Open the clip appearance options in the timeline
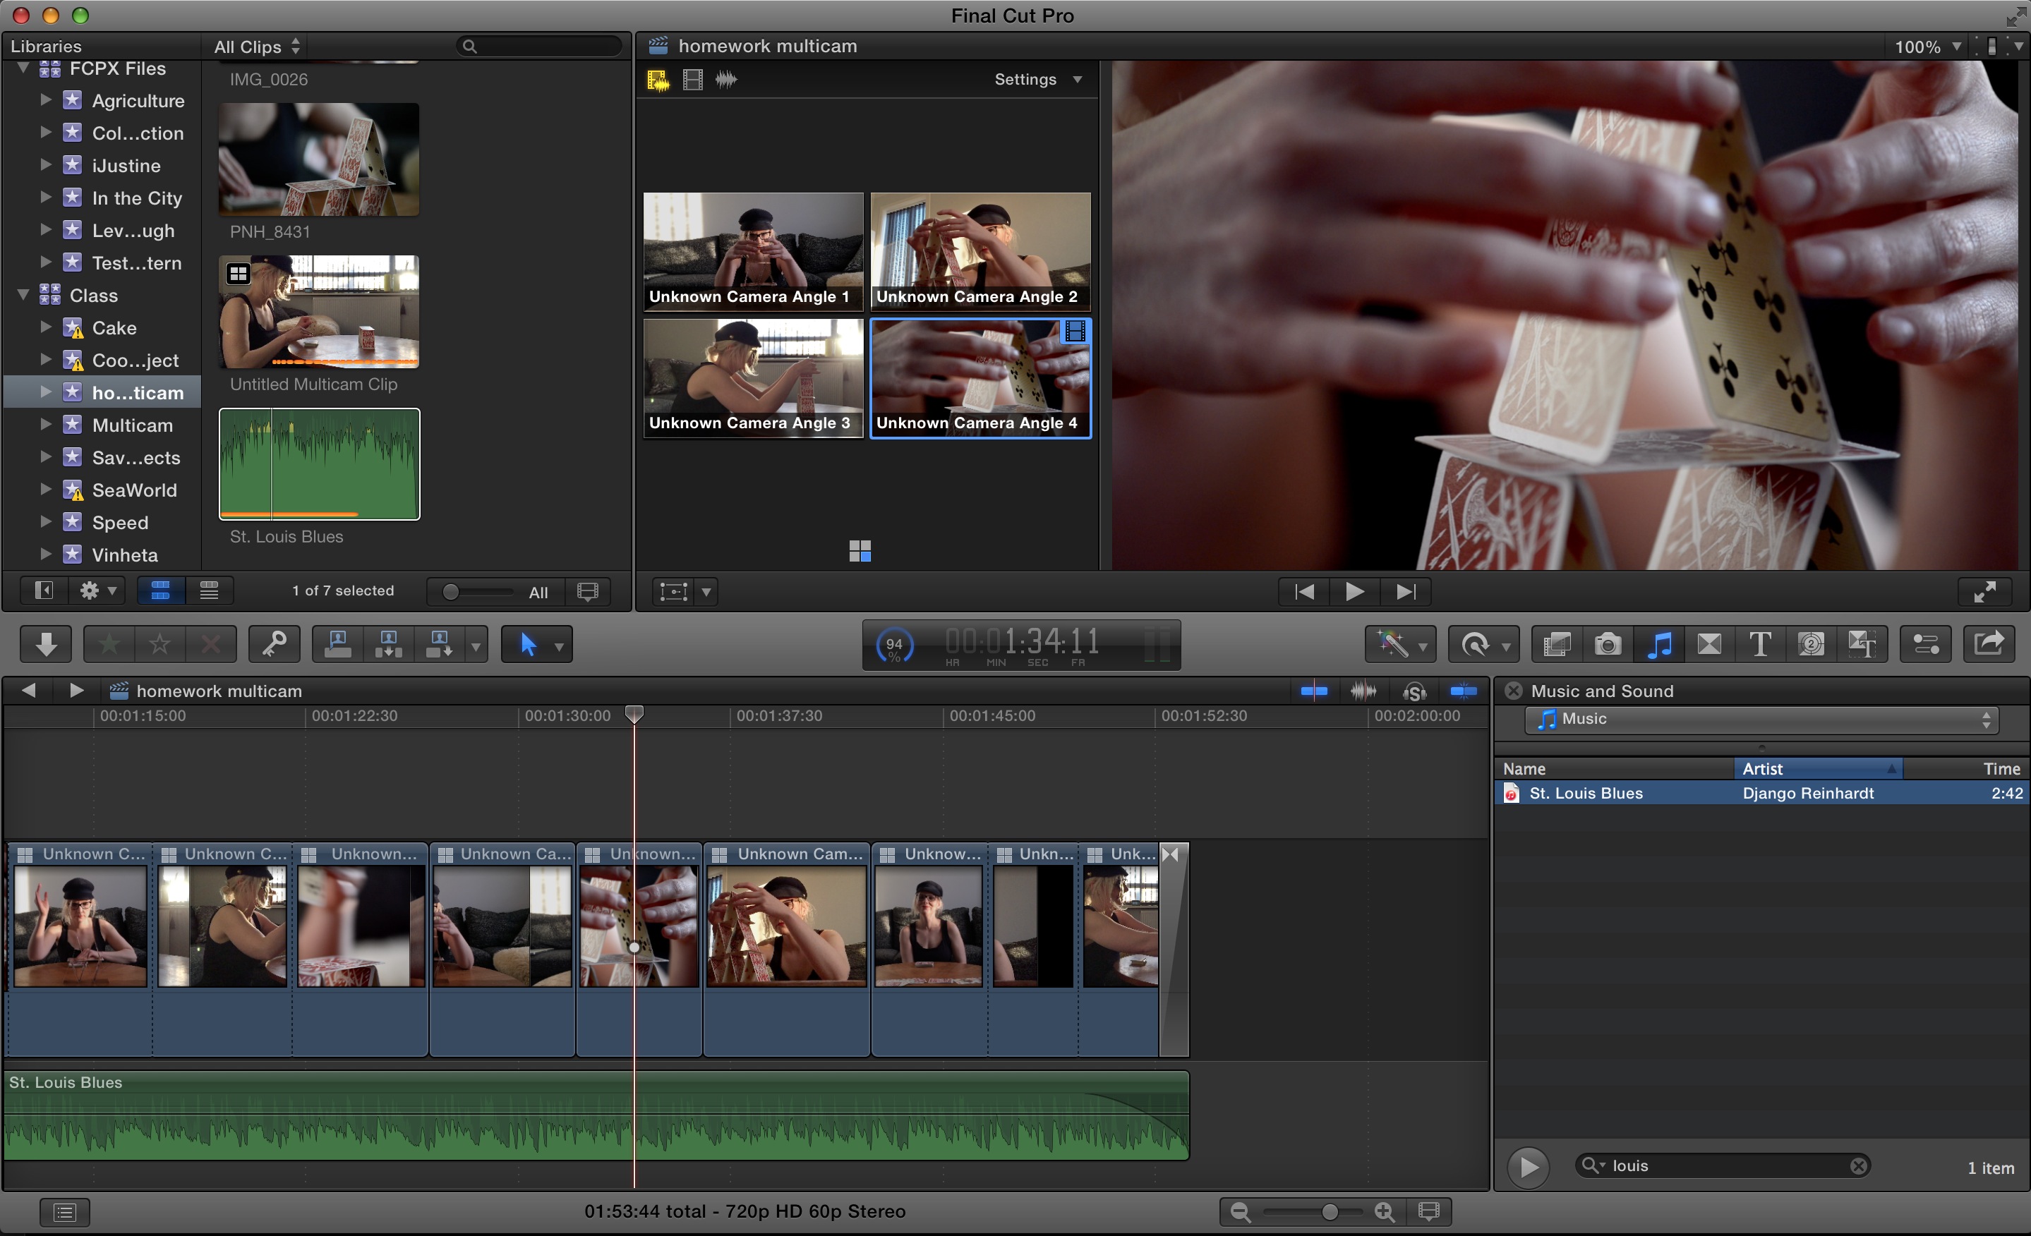 (x=1428, y=1212)
